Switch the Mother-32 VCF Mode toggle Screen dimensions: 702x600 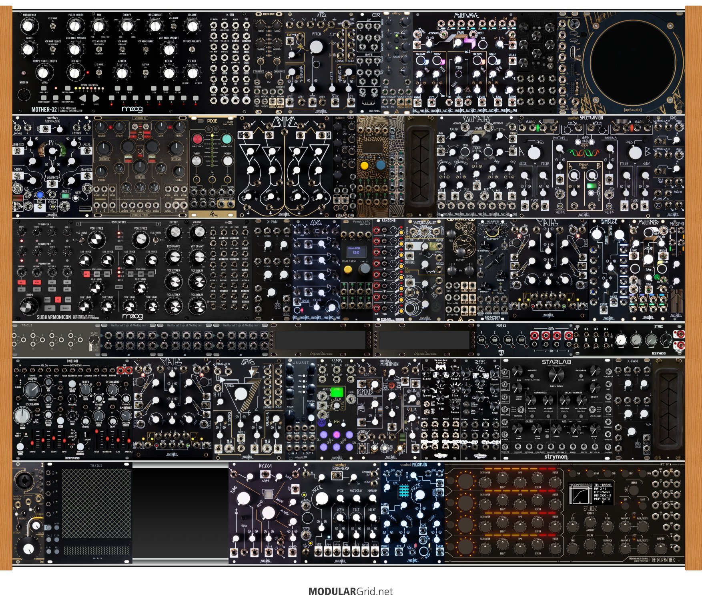point(122,50)
